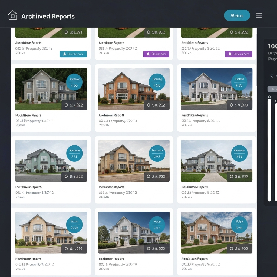Click the circular badge on the bottom-right house card

coord(239,224)
